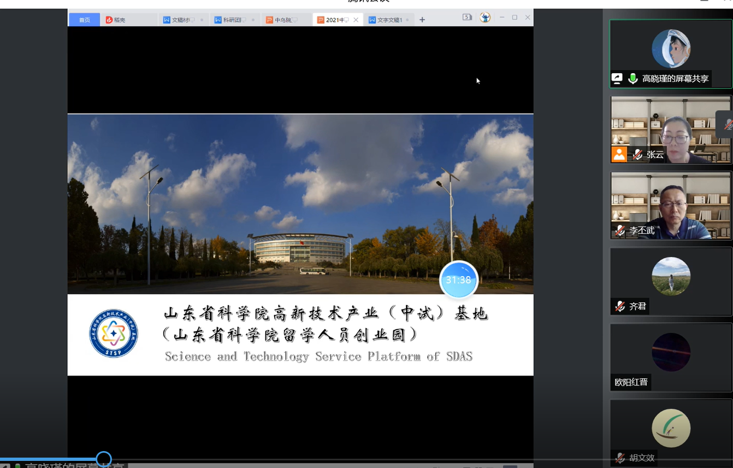Unmute 李丕武's muted microphone icon
Screen dimensions: 733x468
click(x=620, y=231)
